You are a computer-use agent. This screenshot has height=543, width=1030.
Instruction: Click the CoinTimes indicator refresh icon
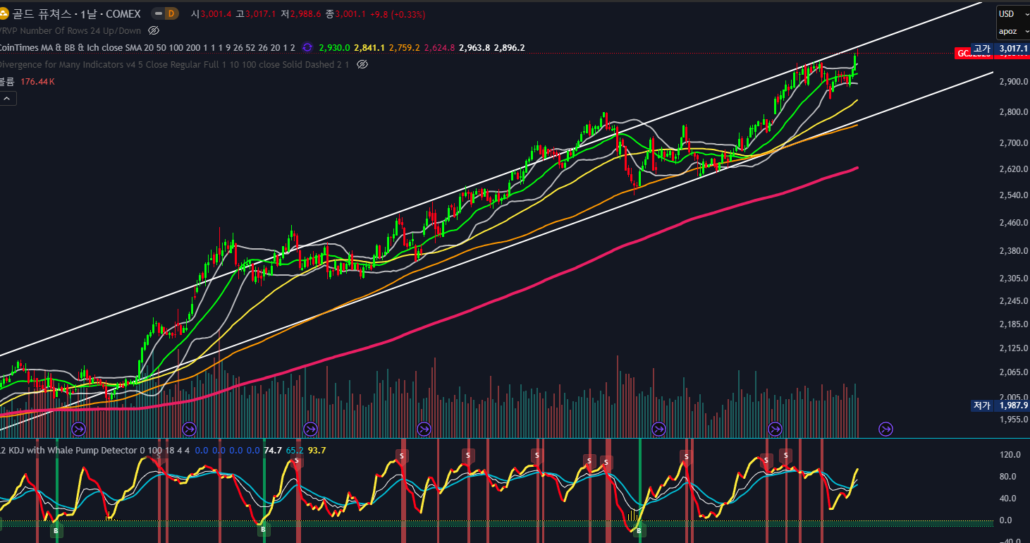pos(307,47)
